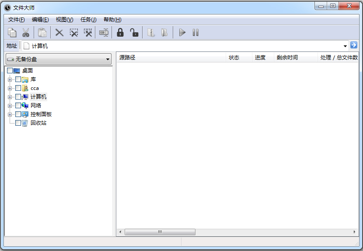Open the address bar dropdown arrow
This screenshot has width=363, height=251.
point(345,46)
